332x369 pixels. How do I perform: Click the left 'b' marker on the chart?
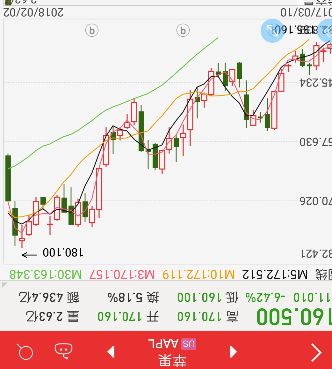[92, 31]
